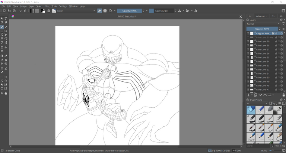286x153 pixels.
Task: Adjust the brush Size slider
Action: point(161,11)
